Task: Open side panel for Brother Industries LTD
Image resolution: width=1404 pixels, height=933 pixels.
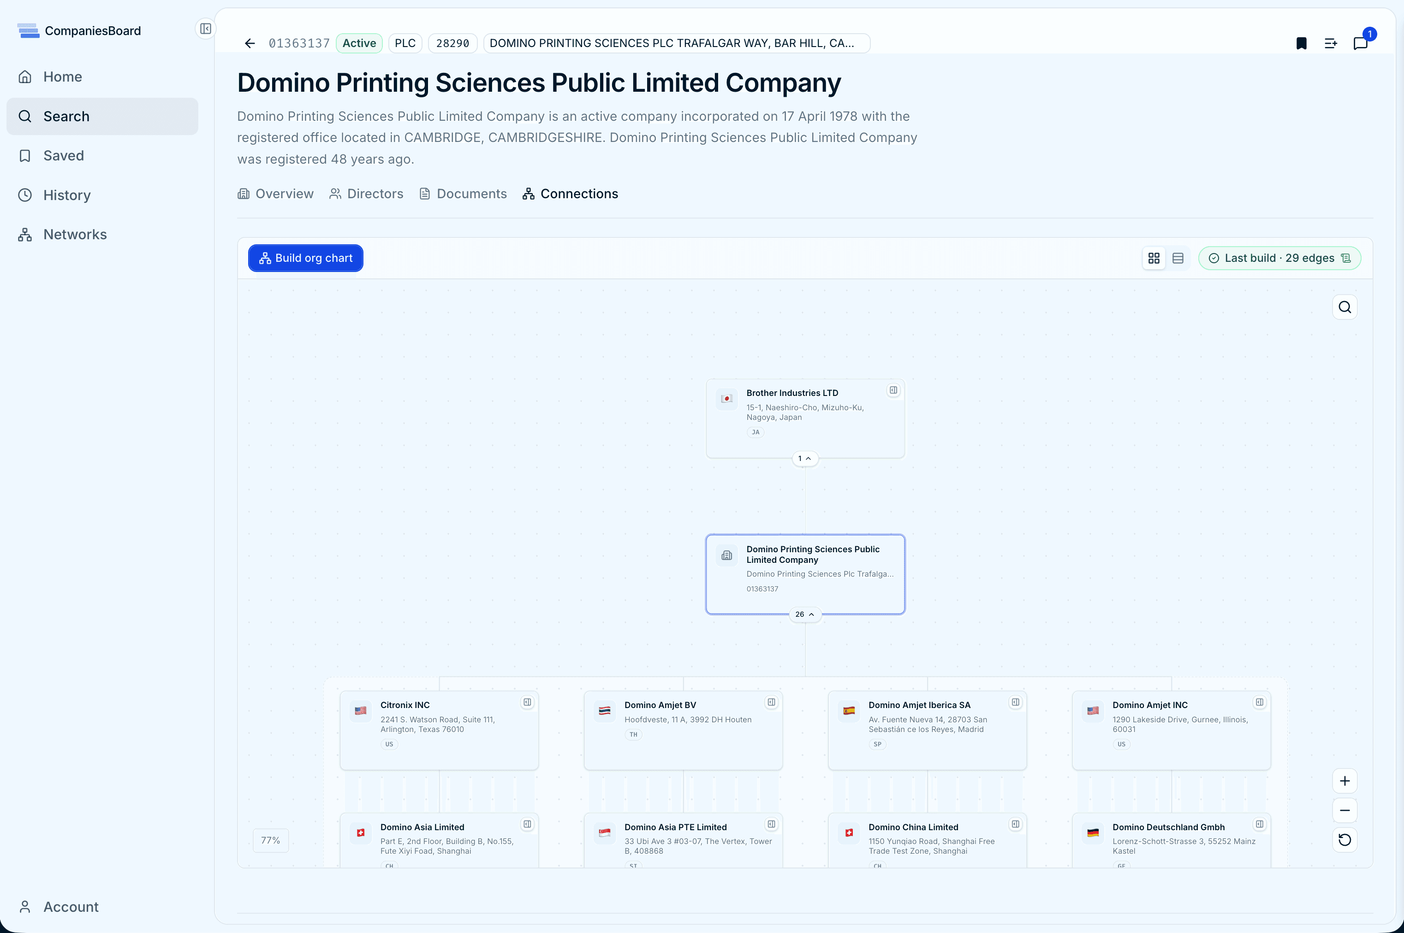Action: click(x=894, y=390)
